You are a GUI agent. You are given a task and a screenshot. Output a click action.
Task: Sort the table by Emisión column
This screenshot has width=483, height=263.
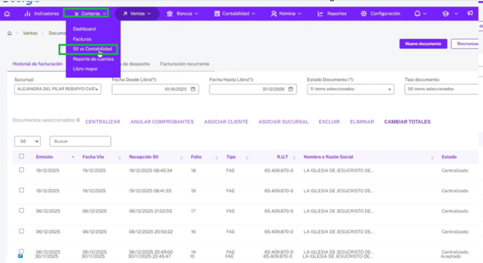[44, 157]
